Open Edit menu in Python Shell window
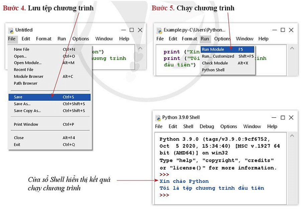 (x=173, y=126)
